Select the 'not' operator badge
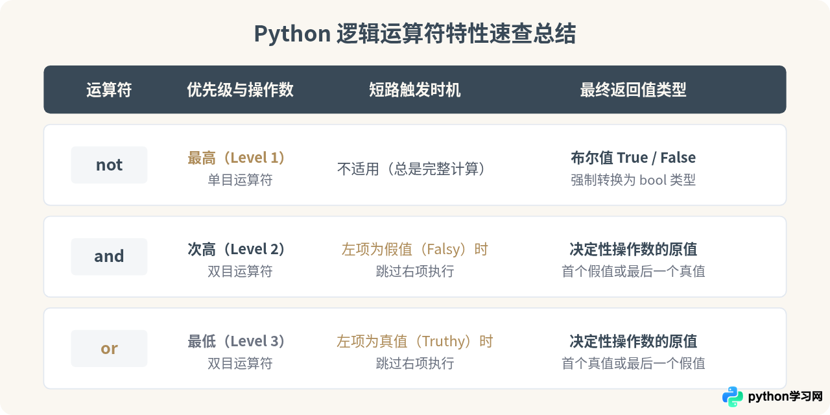 (x=109, y=165)
